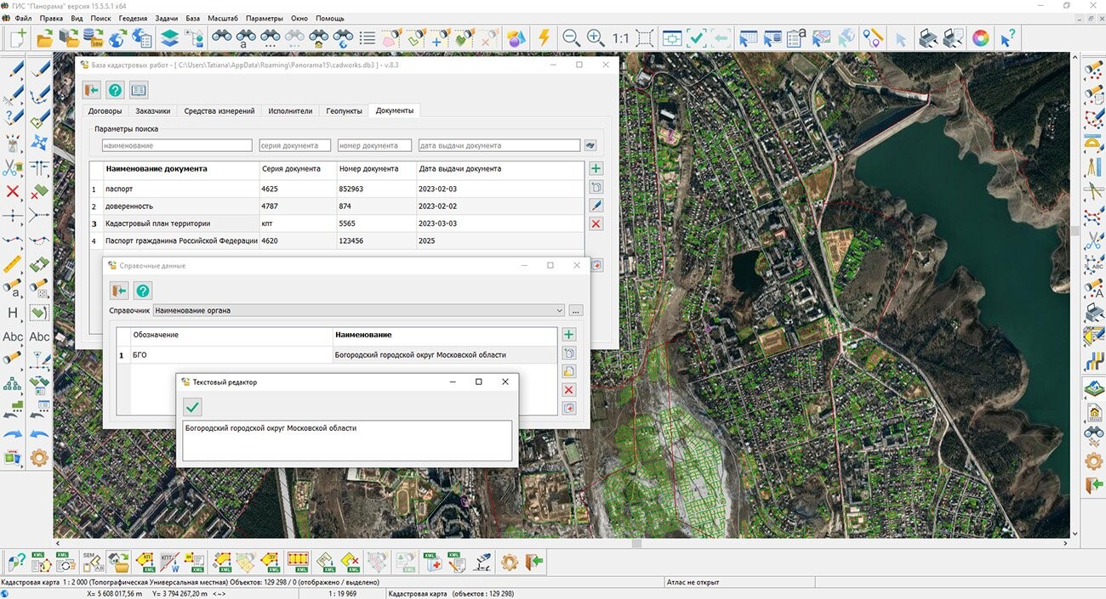
Task: Click the zoom in magnifier tool
Action: (596, 38)
